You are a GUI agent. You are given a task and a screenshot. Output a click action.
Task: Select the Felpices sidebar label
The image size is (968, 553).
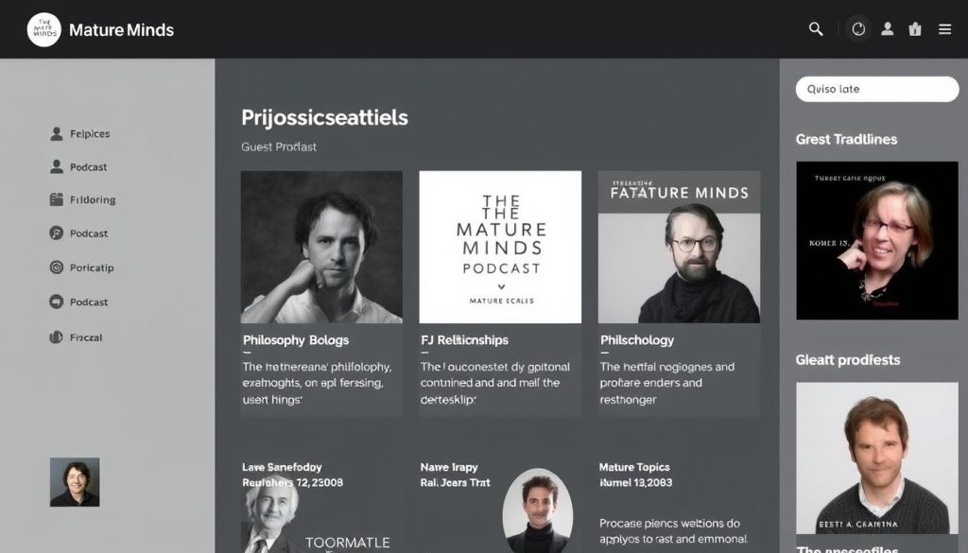pyautogui.click(x=90, y=134)
